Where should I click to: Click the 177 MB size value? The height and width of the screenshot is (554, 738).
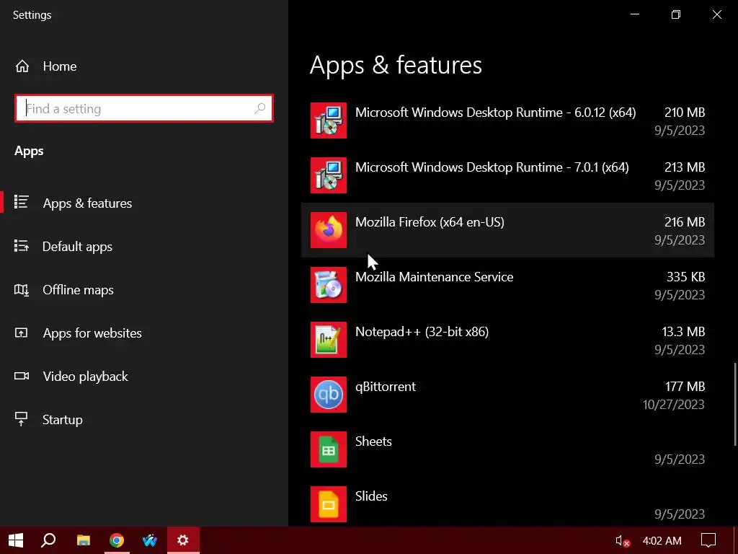point(685,387)
